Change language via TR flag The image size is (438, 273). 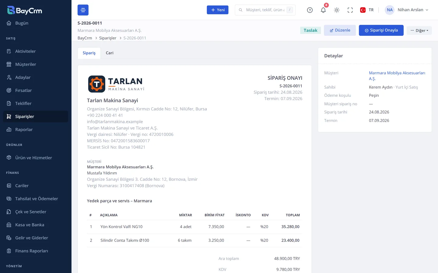tap(367, 10)
